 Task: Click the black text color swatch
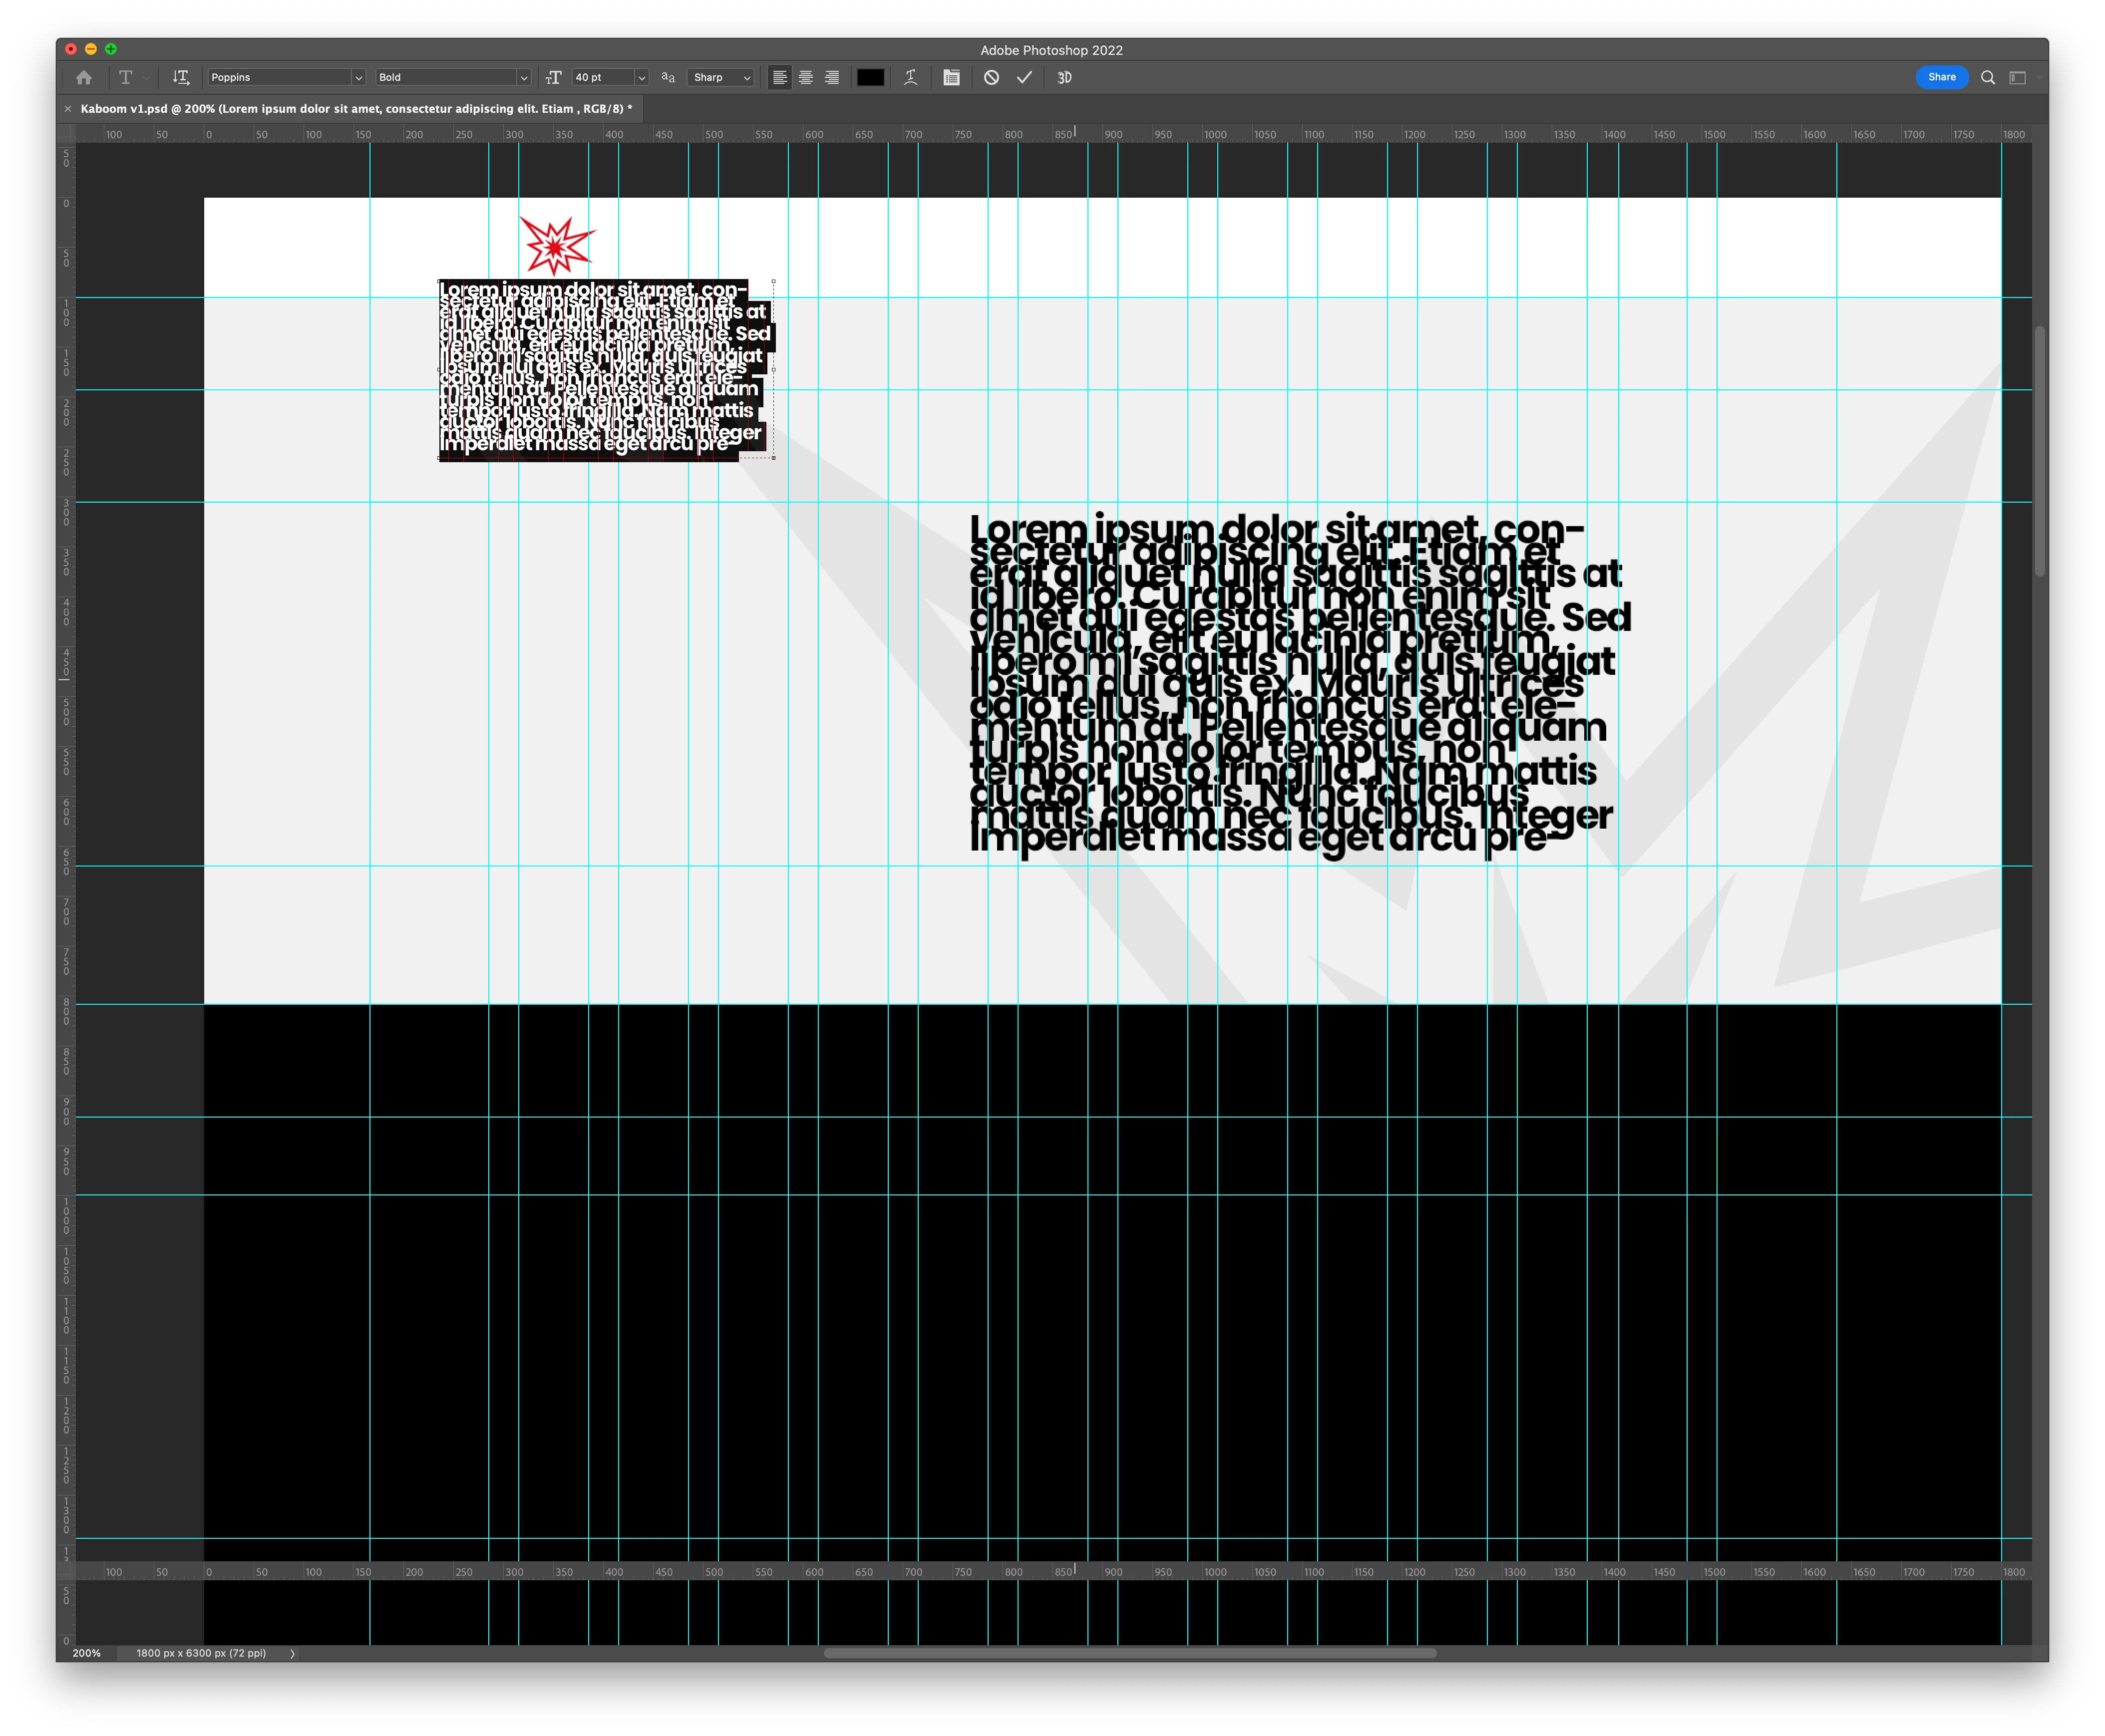pyautogui.click(x=870, y=77)
